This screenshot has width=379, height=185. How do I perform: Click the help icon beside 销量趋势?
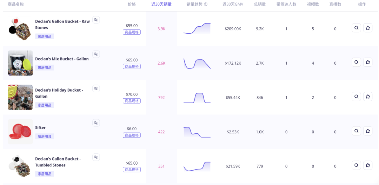[206, 4]
